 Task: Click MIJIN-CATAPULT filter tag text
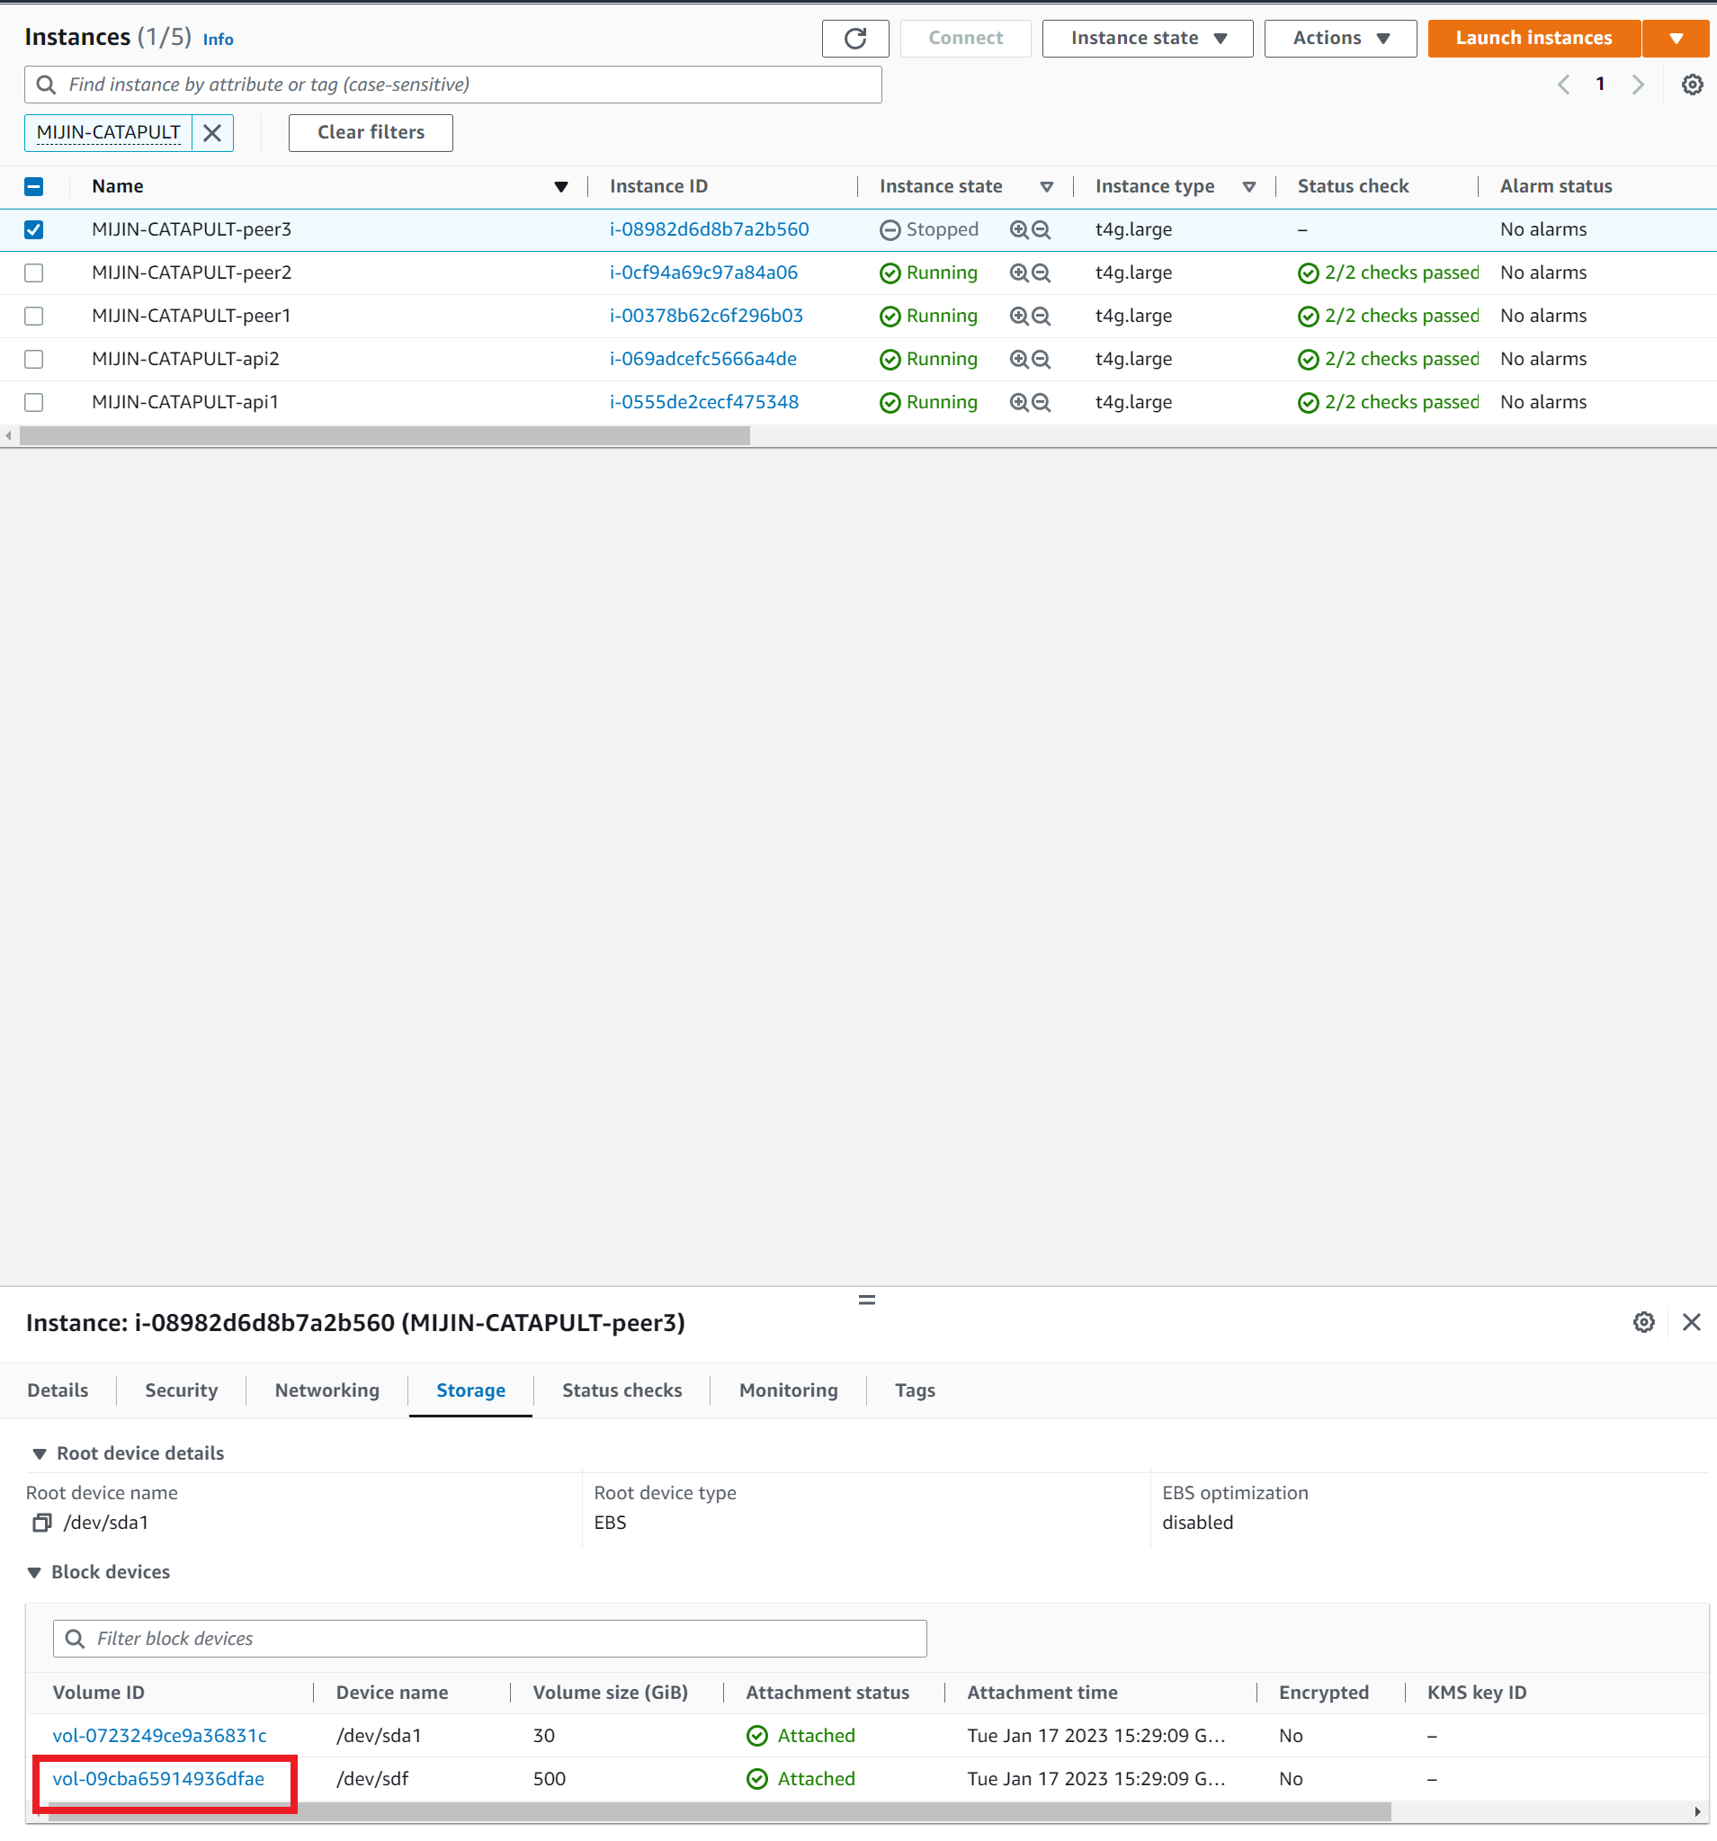[x=108, y=132]
